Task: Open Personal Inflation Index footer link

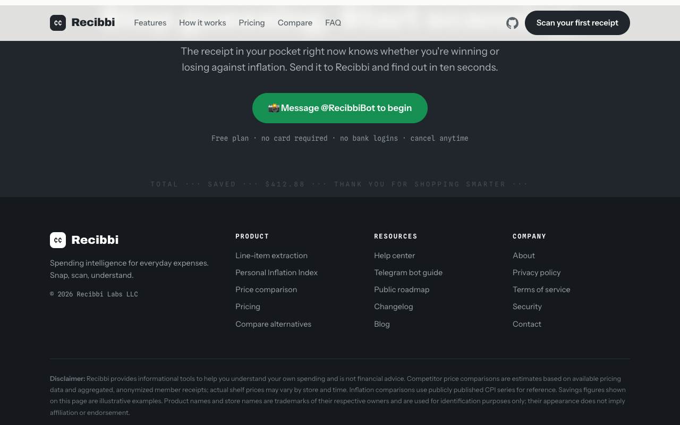Action: 276,273
